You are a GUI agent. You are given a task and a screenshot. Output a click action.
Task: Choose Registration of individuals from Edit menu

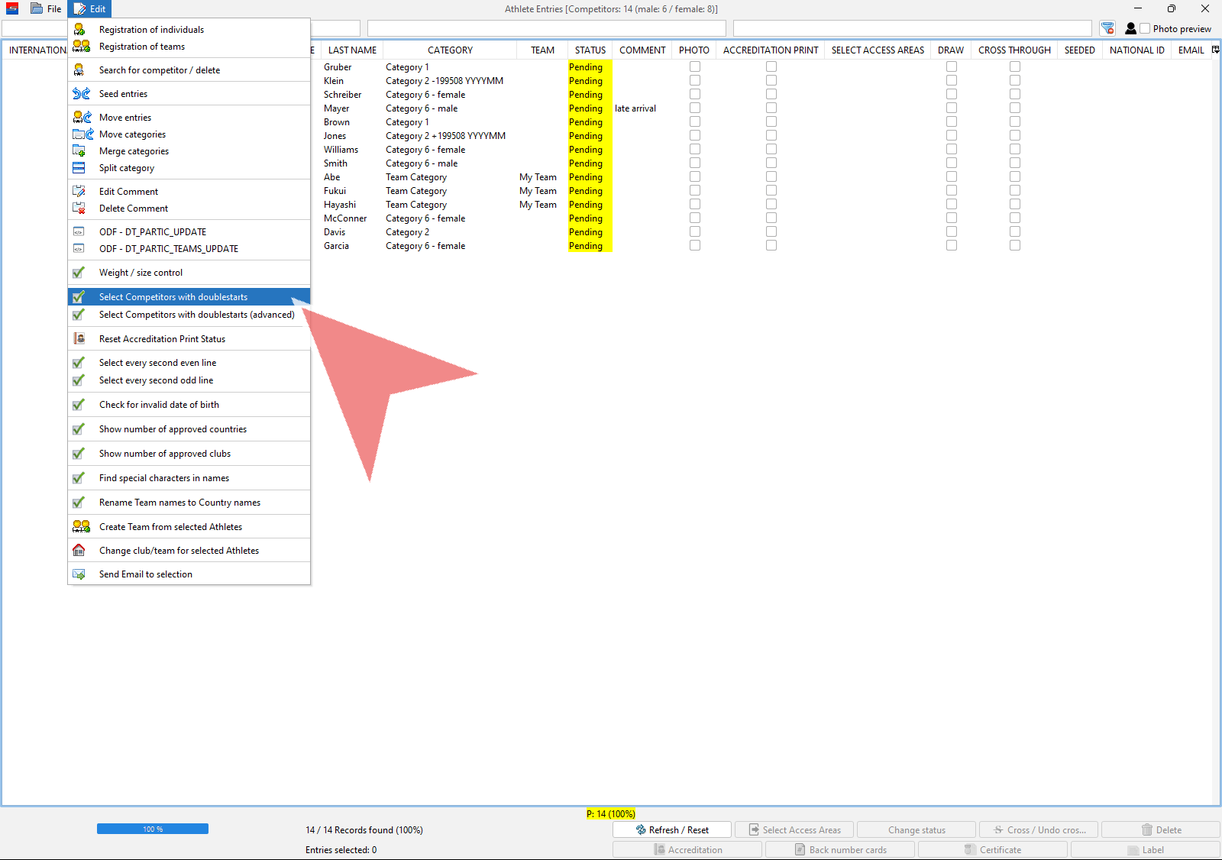(x=151, y=30)
